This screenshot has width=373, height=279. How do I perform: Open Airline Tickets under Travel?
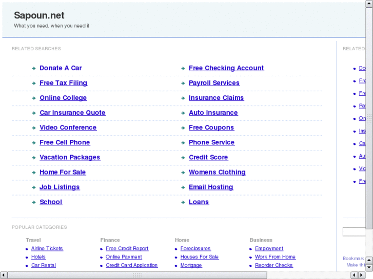(x=47, y=249)
